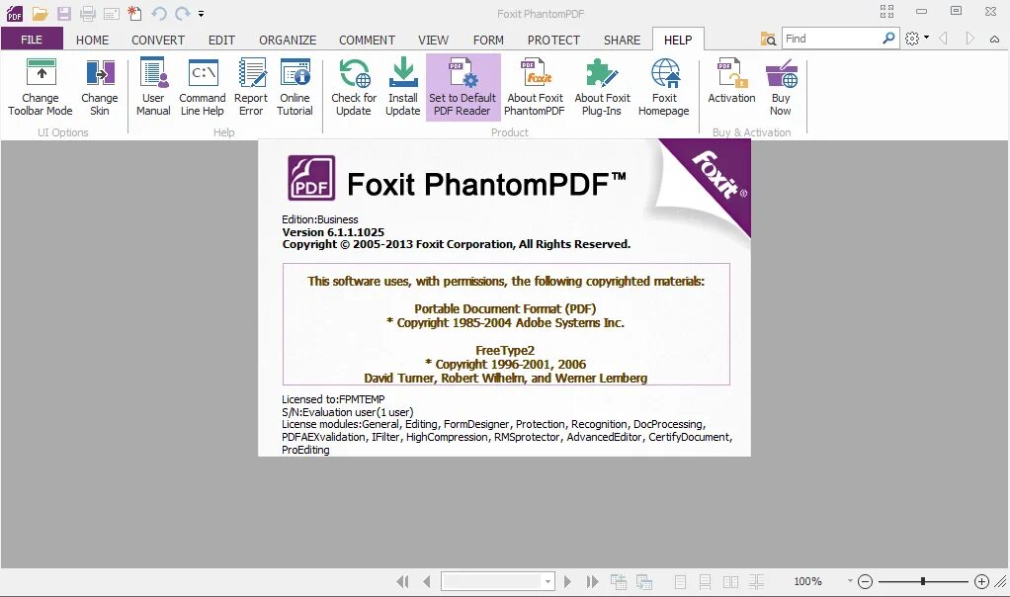
Task: Click the Buy Now icon
Action: pos(782,72)
